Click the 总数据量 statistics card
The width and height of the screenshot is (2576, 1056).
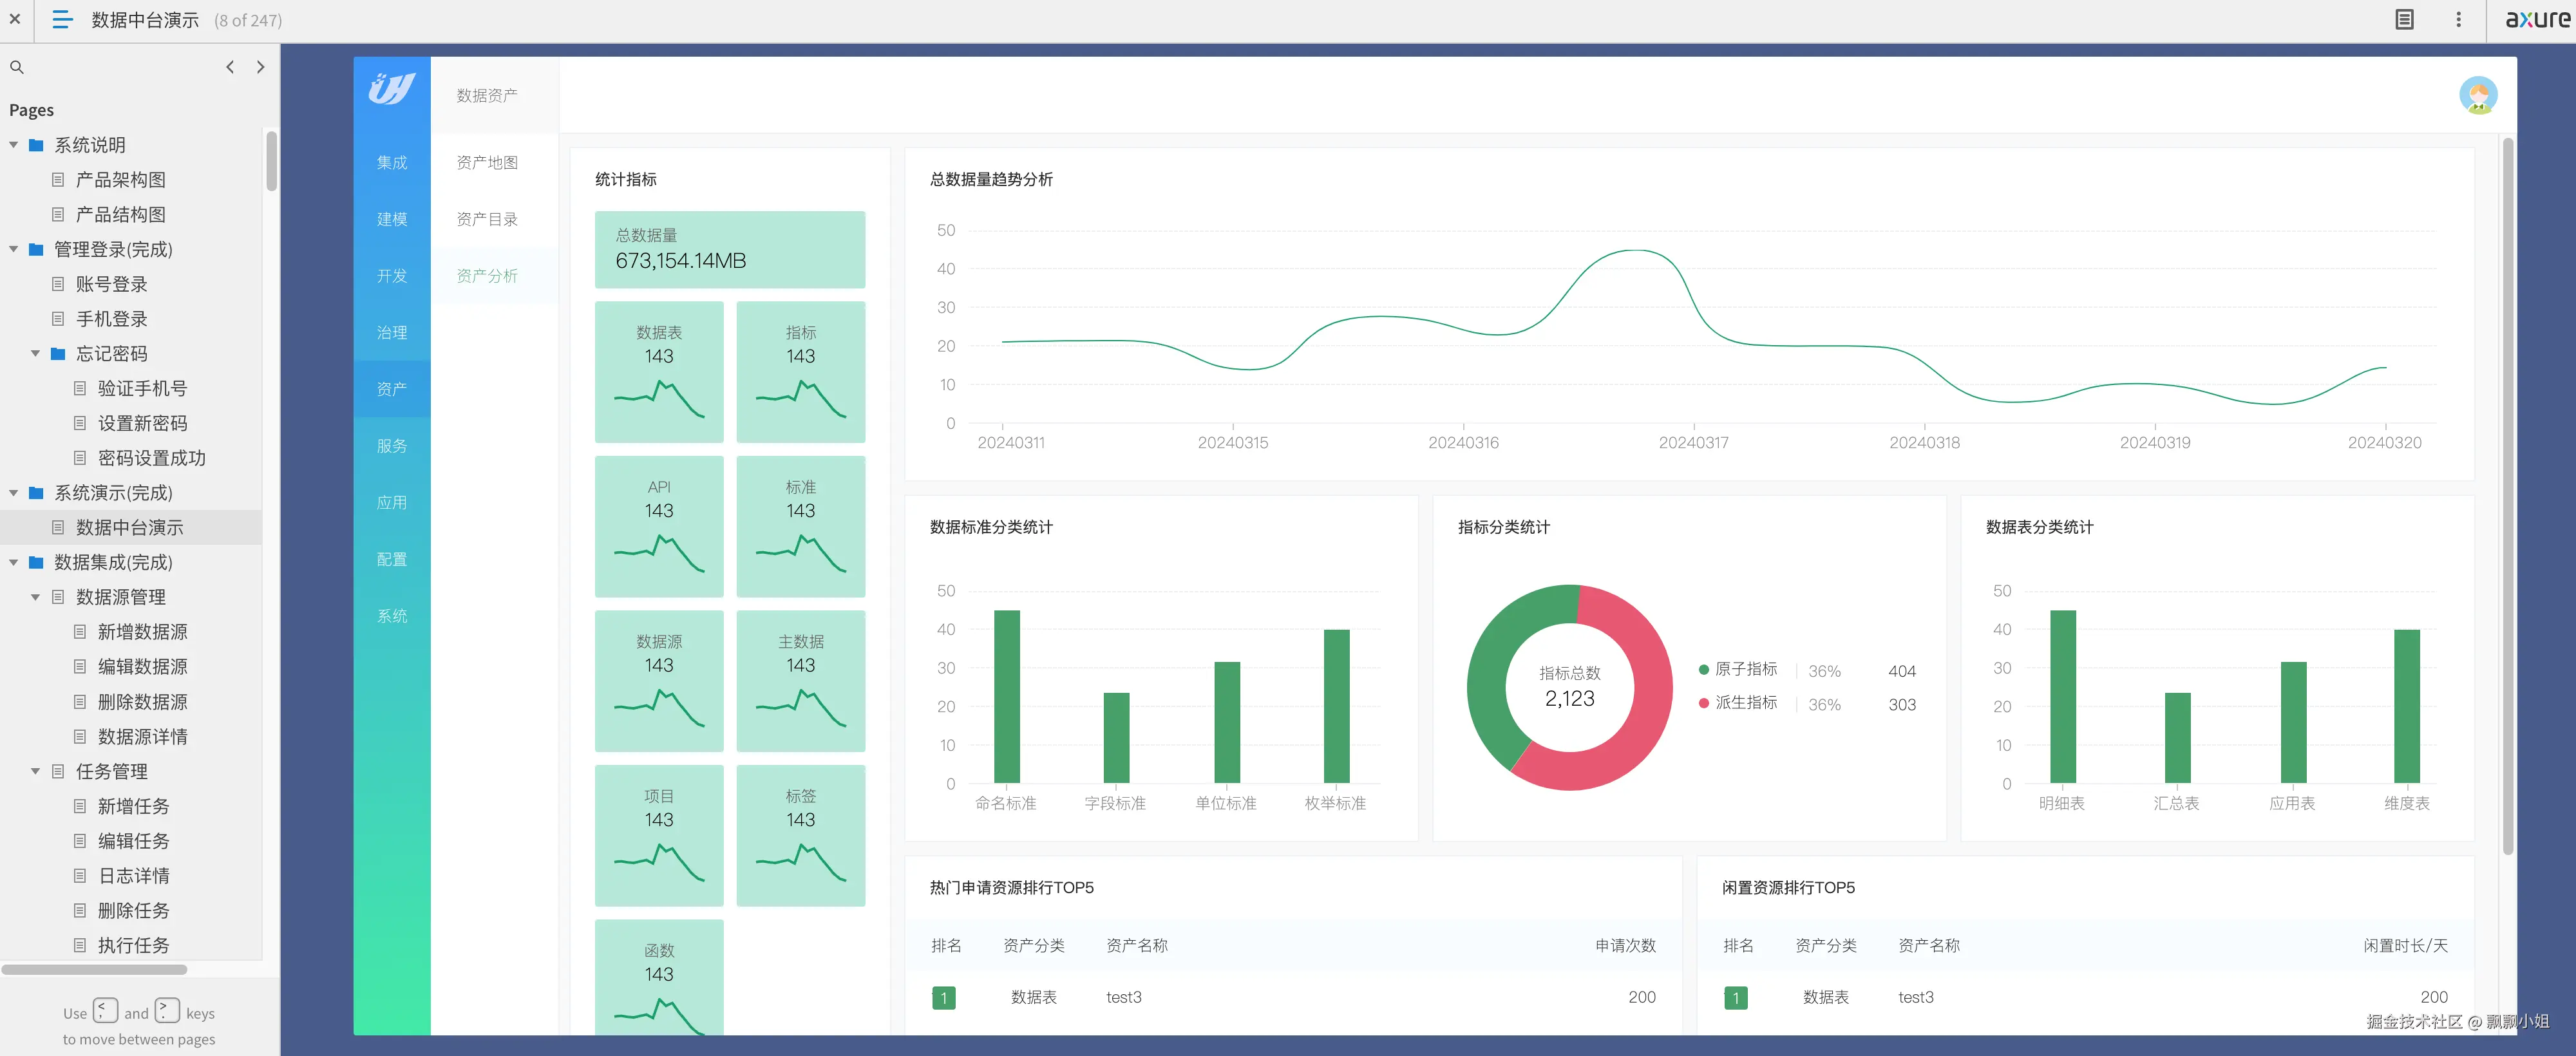coord(729,249)
